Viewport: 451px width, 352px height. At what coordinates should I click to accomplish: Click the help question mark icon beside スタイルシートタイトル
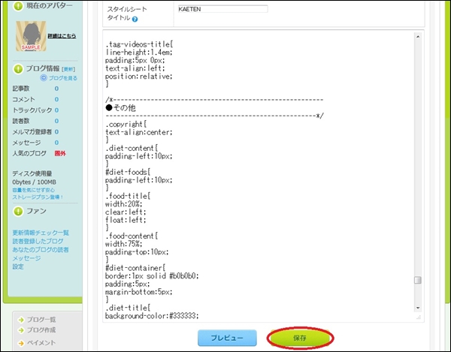pyautogui.click(x=135, y=20)
